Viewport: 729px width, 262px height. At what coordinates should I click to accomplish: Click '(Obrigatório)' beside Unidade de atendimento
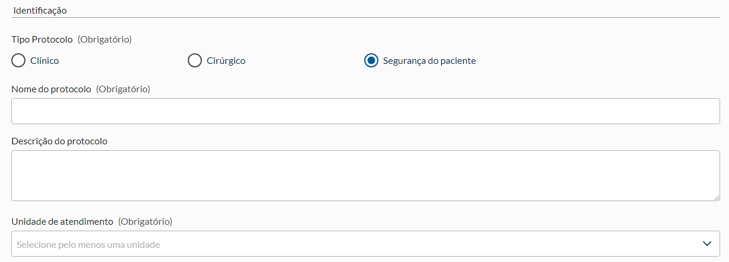pos(145,221)
